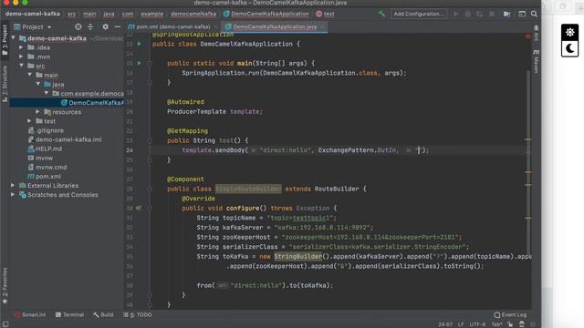Expand the .mvn folder
The width and height of the screenshot is (584, 328).
[21, 56]
